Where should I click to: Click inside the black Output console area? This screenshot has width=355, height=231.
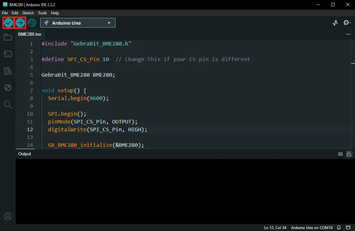pyautogui.click(x=185, y=191)
